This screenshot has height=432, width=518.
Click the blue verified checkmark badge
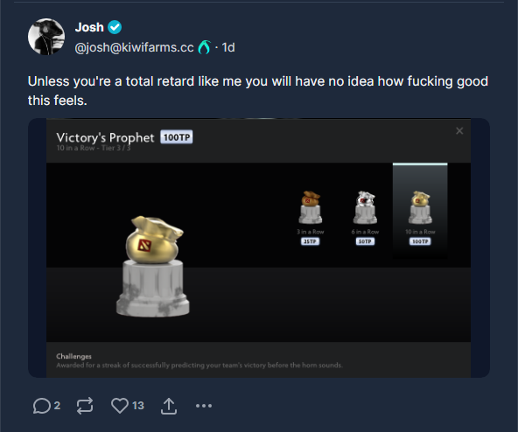point(115,27)
